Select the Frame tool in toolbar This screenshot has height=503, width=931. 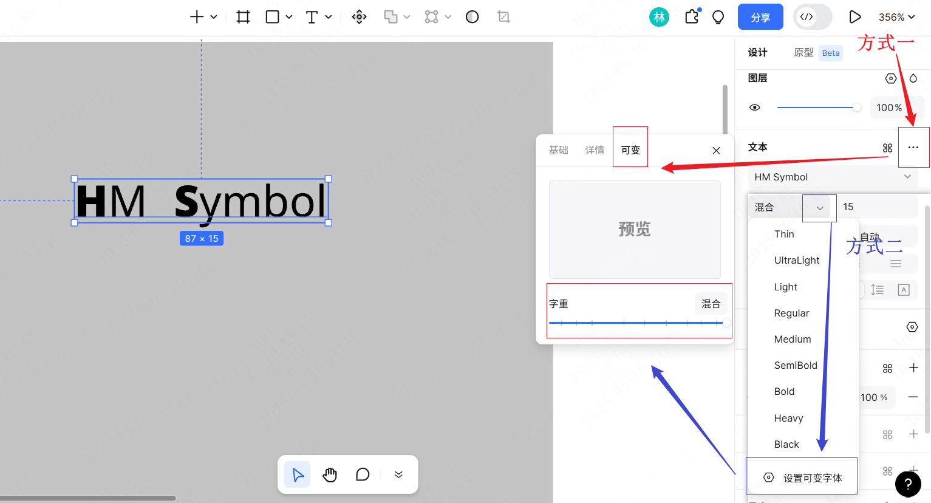pyautogui.click(x=243, y=17)
